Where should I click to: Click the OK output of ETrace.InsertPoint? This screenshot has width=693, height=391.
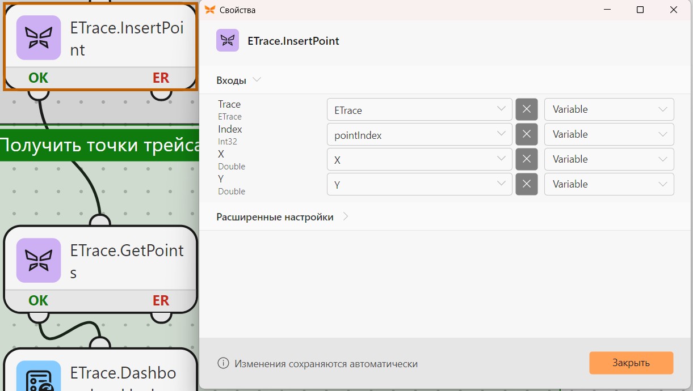[39, 78]
